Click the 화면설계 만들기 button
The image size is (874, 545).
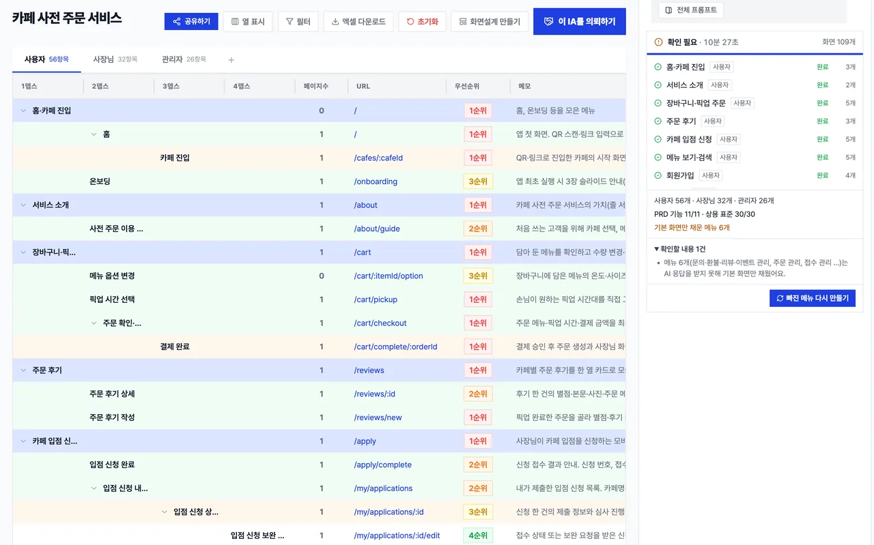[x=490, y=22]
